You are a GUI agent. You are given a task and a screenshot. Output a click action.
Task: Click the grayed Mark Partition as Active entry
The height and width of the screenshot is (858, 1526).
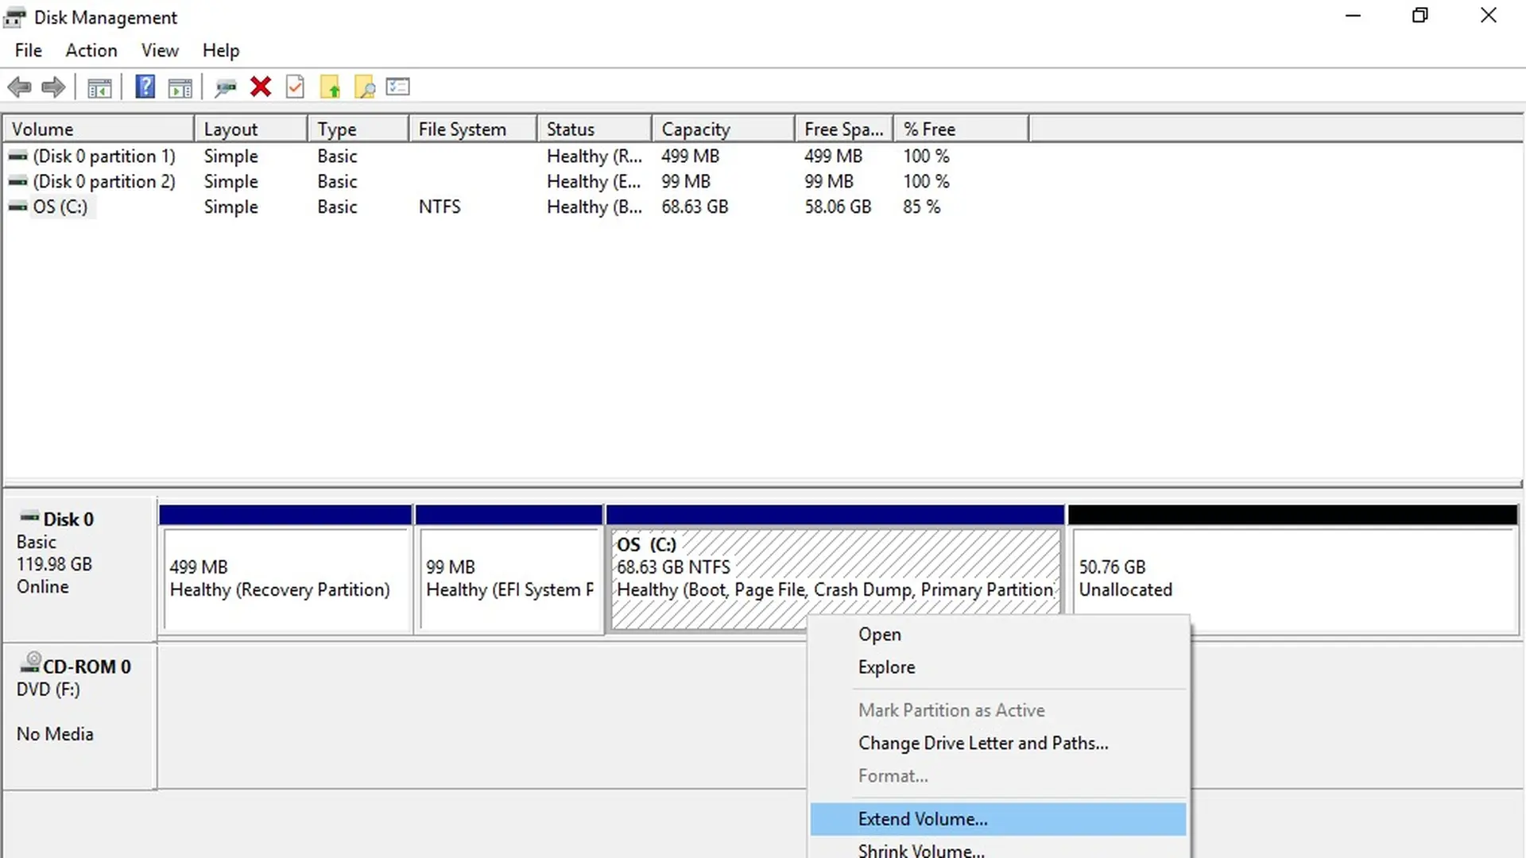[998, 710]
